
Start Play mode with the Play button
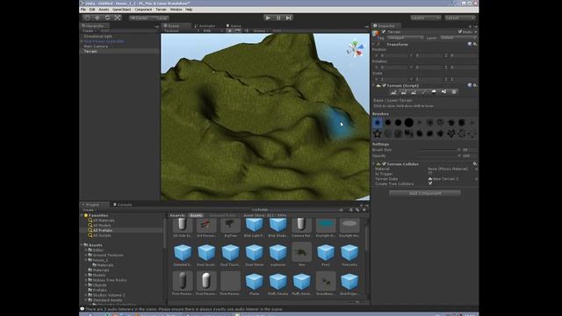click(x=268, y=18)
